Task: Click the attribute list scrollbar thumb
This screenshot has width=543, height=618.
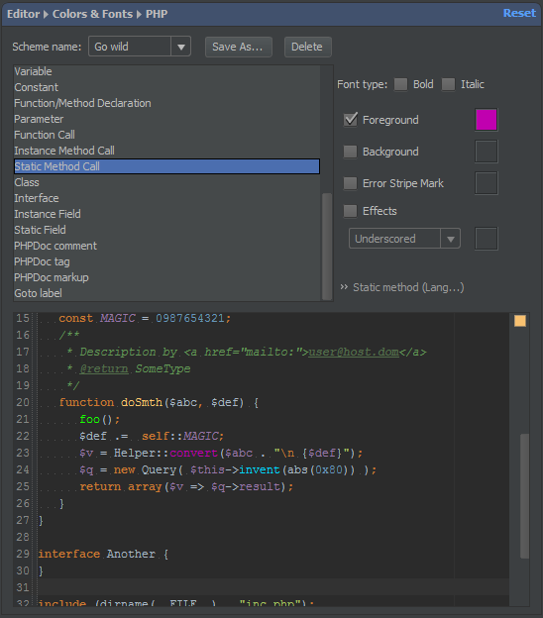Action: (x=327, y=247)
